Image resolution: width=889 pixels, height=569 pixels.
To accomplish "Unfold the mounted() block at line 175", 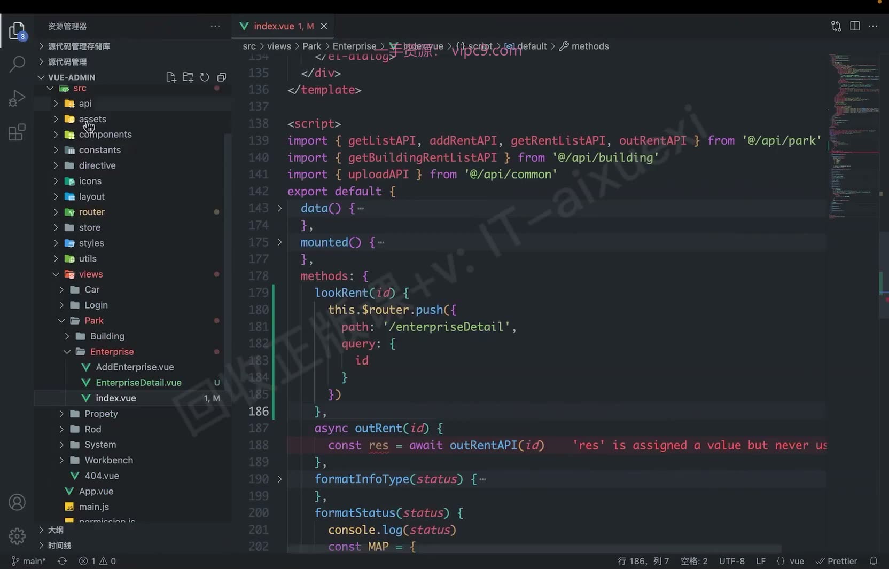I will tap(279, 242).
